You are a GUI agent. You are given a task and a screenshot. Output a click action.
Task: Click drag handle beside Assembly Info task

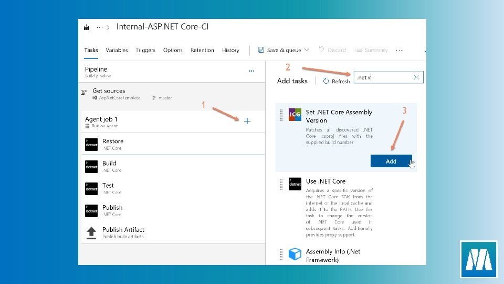coord(281,255)
